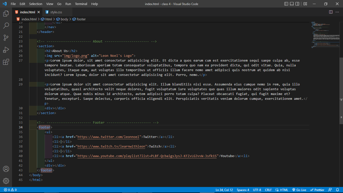Screen dimensions: 343x193
Task: Click the About comment line
Action: [x=97, y=41]
